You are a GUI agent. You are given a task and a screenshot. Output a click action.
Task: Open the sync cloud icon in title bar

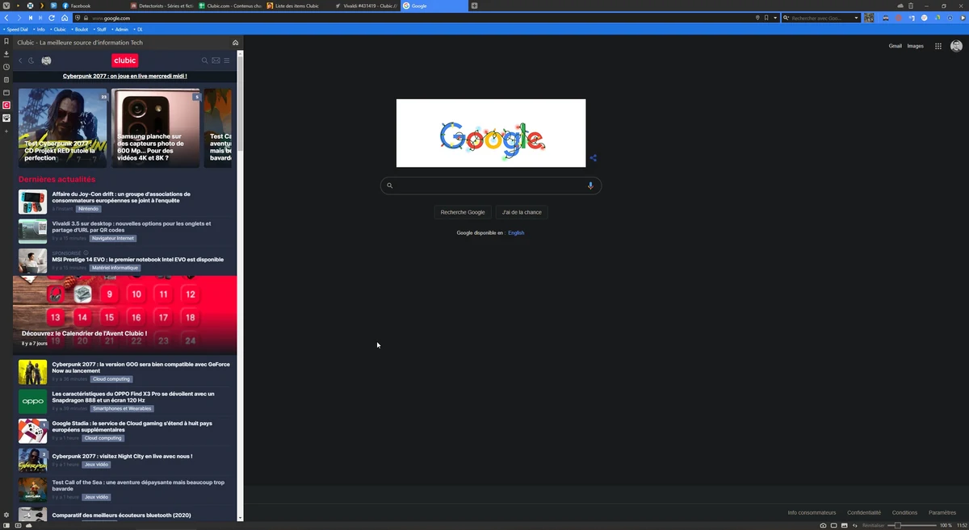[x=900, y=6]
